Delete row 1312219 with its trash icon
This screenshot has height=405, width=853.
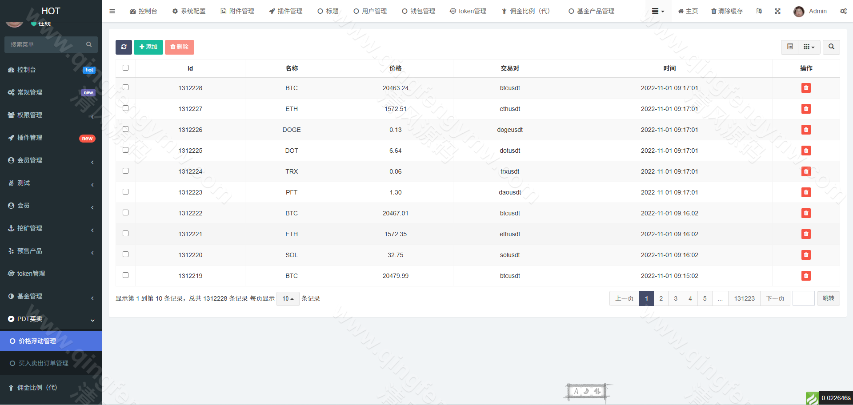coord(806,276)
